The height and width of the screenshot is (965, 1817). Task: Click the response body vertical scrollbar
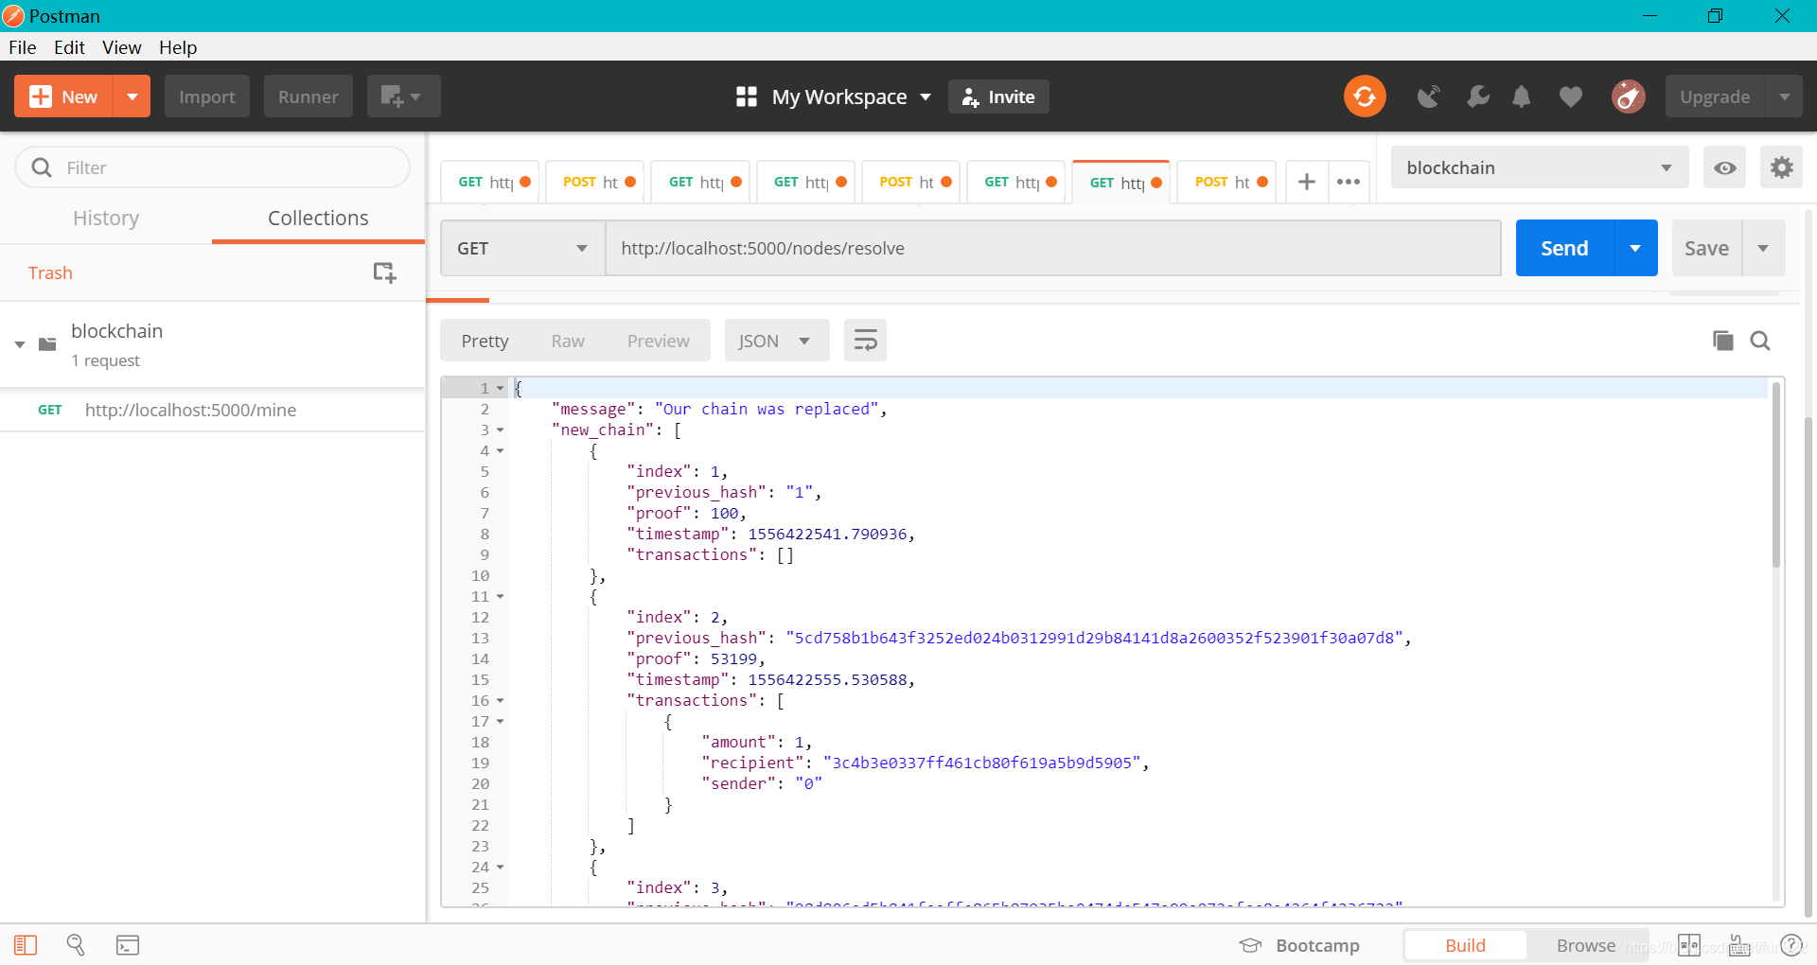(x=1776, y=475)
